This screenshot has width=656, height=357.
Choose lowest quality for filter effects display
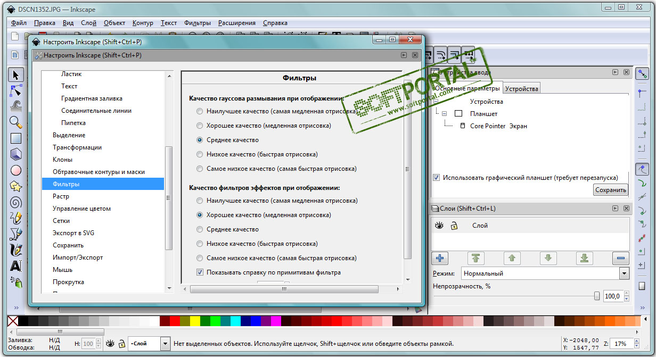pyautogui.click(x=200, y=258)
